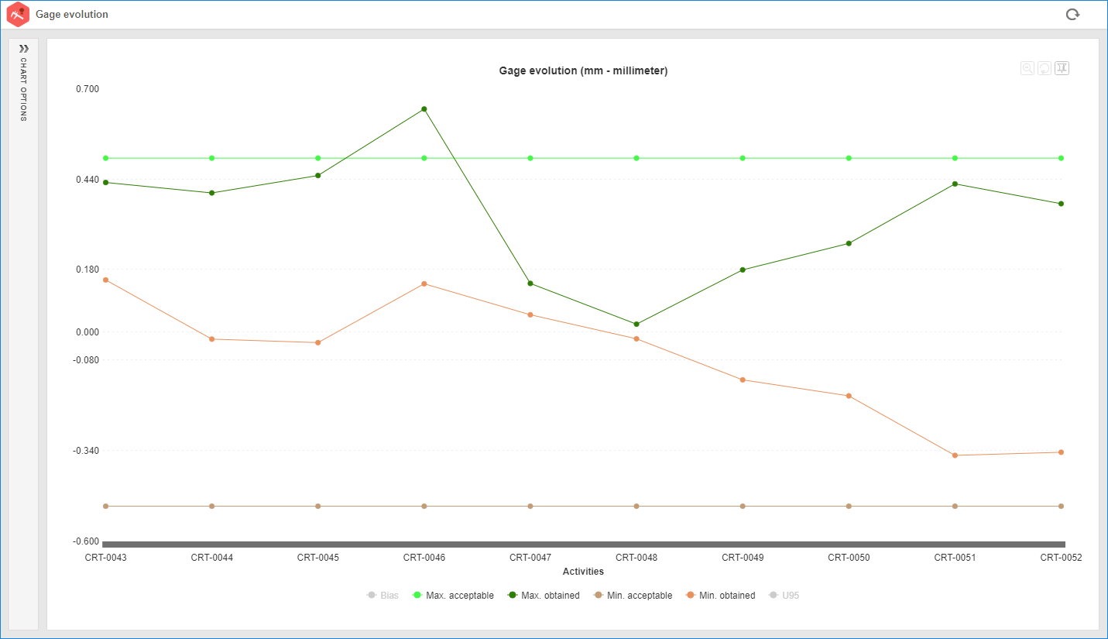
Task: Click the refresh icon in the header
Action: click(x=1072, y=14)
